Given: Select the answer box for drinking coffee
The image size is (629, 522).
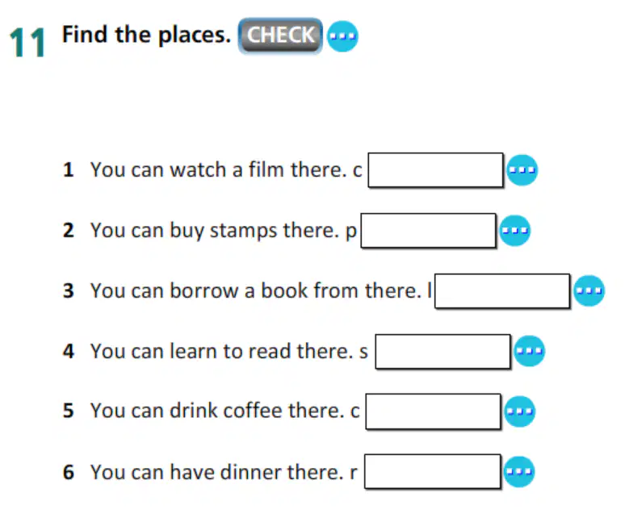Looking at the screenshot, I should [x=434, y=411].
